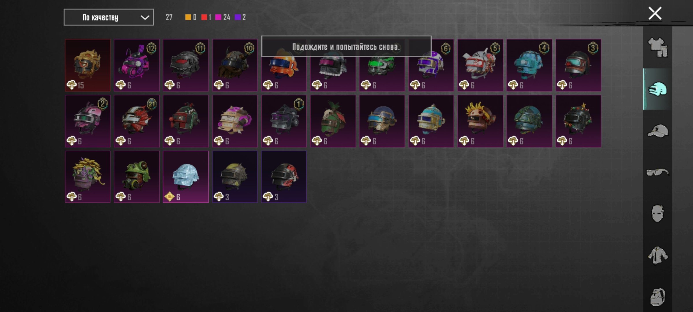Select the helmet category in sidebar
The height and width of the screenshot is (312, 693).
point(657,89)
